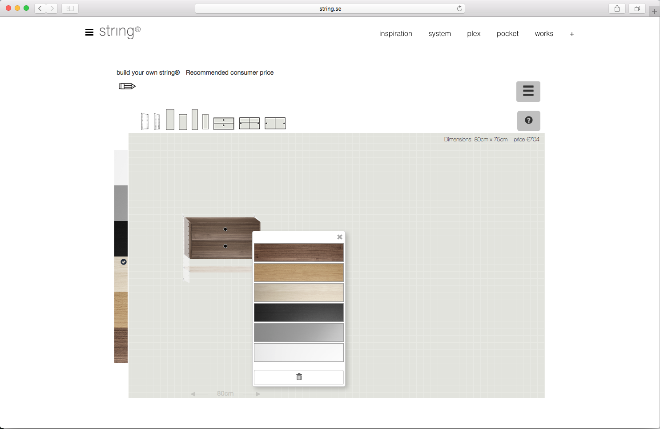Click the pencil drawing tool icon
This screenshot has width=660, height=429.
tap(127, 86)
